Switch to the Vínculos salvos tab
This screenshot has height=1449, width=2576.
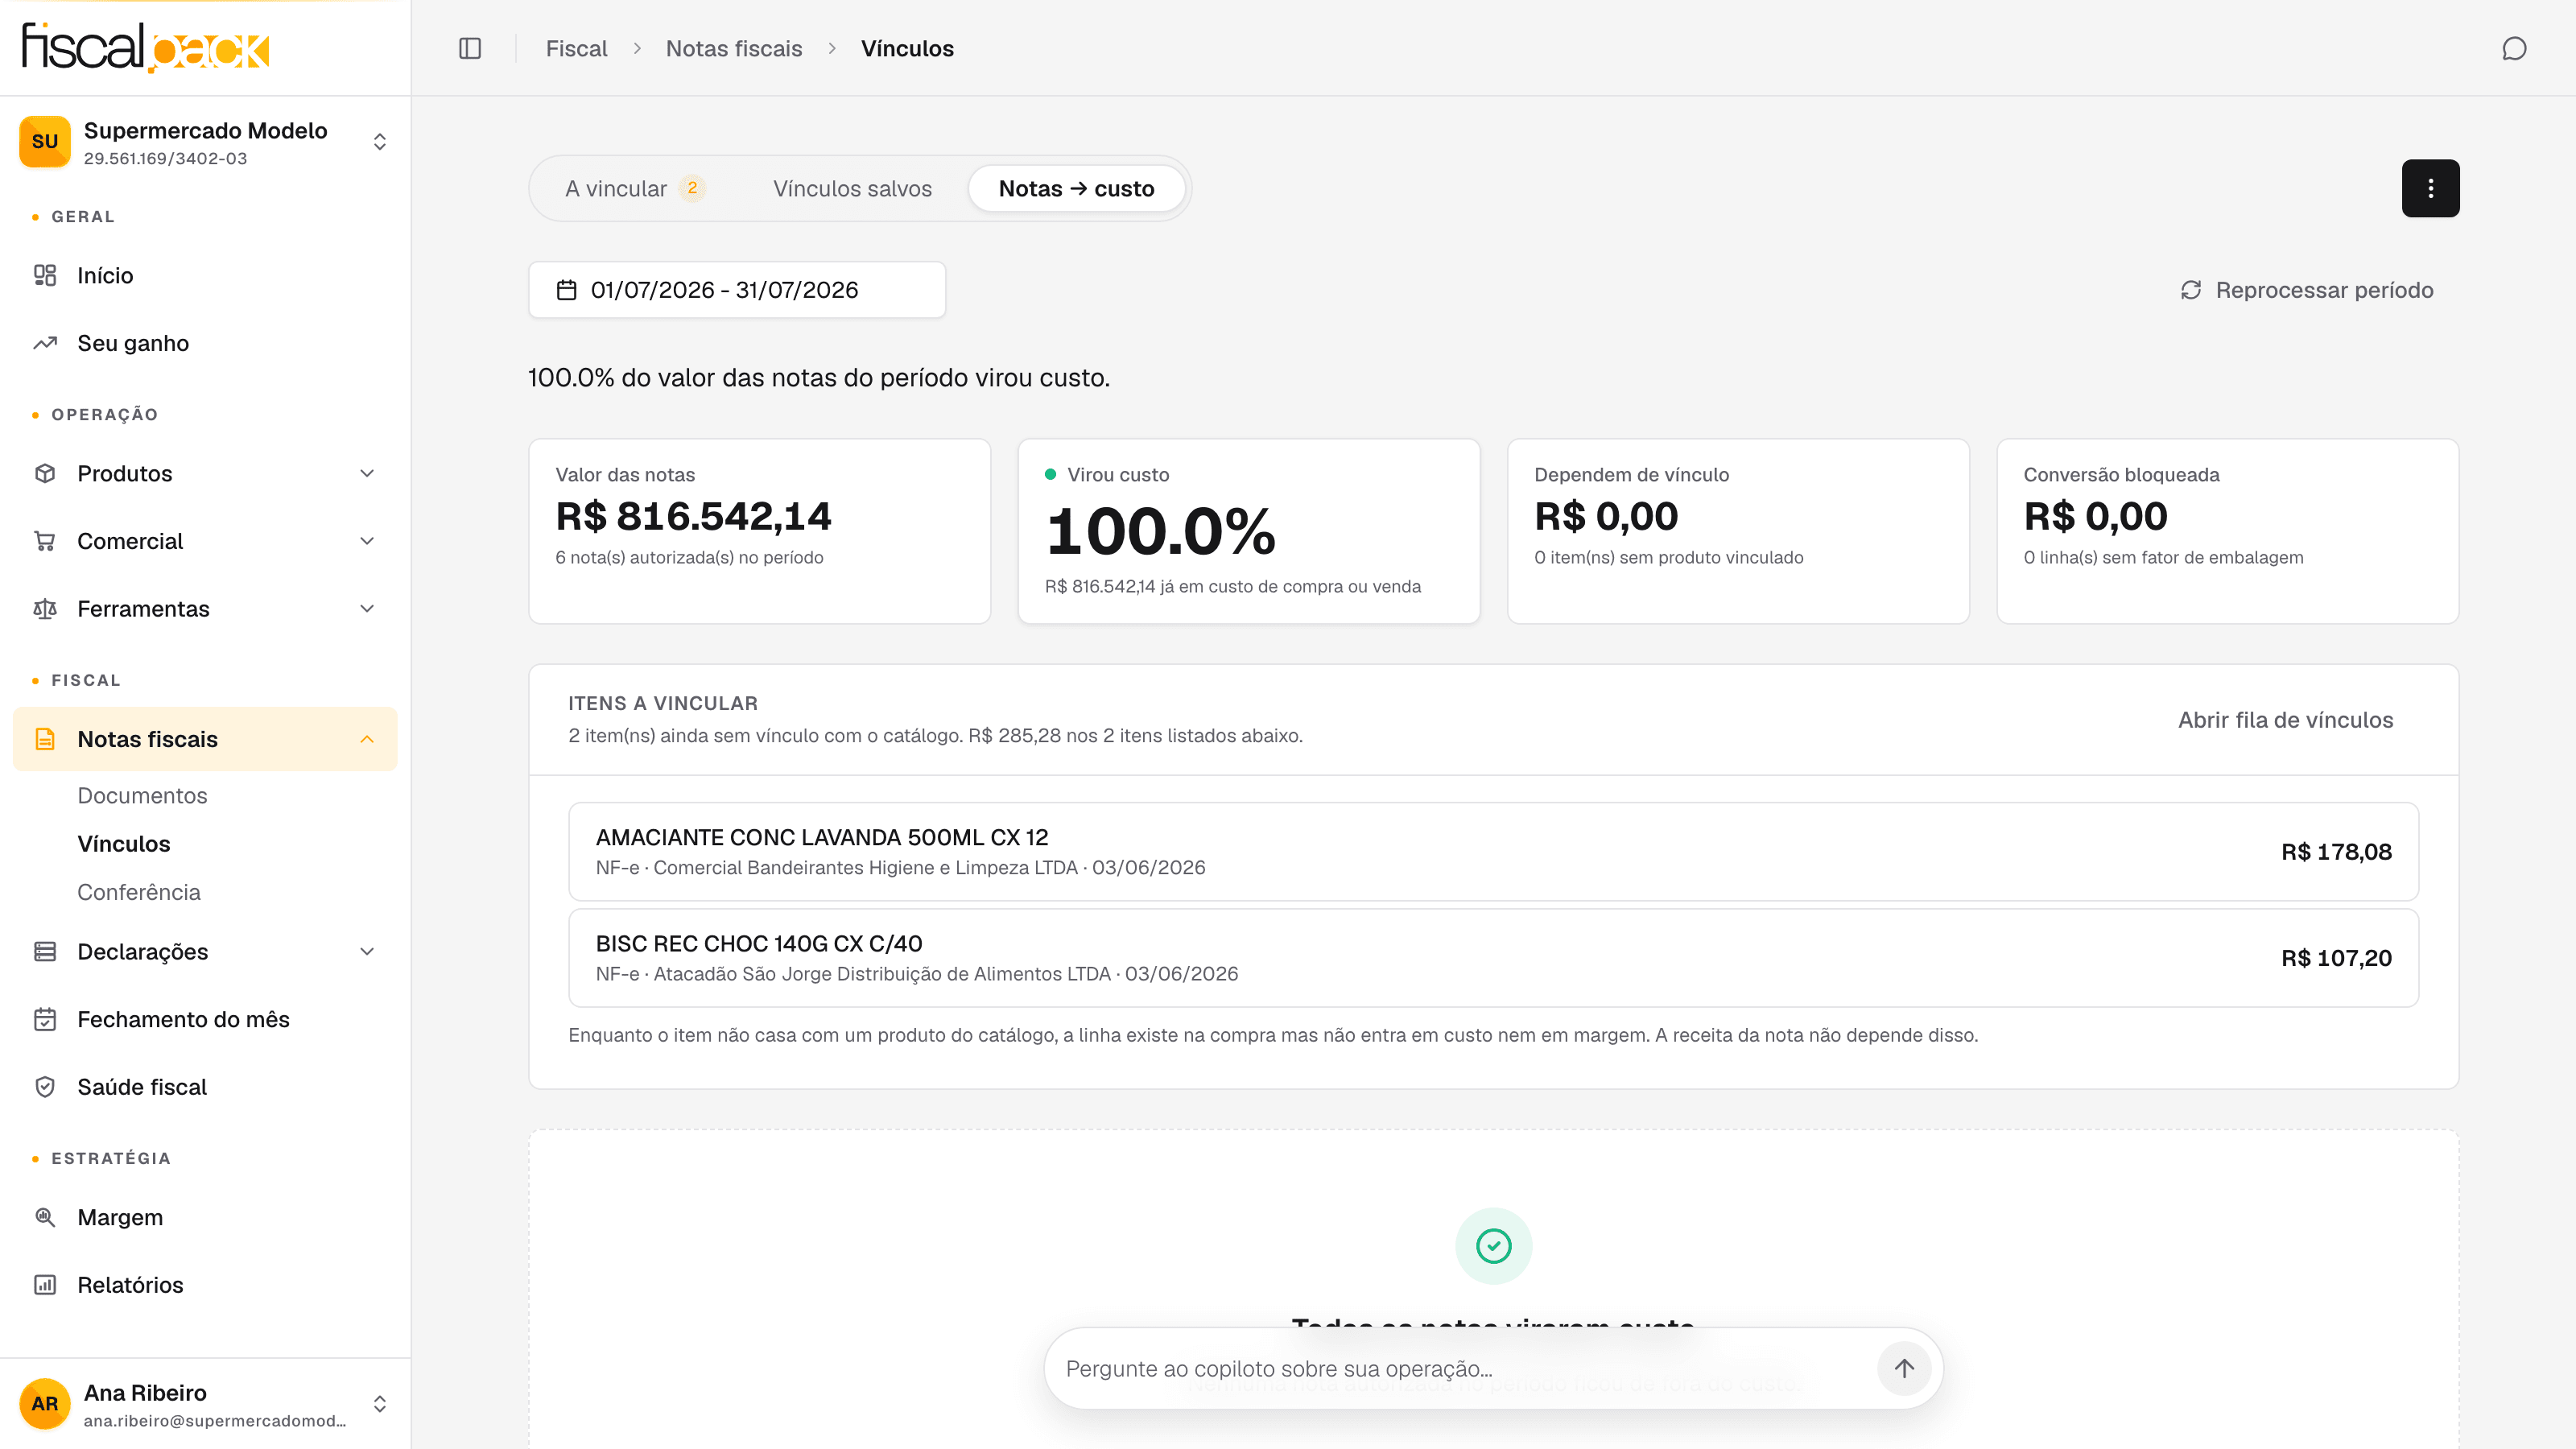(852, 188)
